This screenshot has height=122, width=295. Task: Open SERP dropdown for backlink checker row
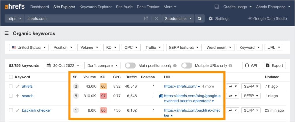point(251,110)
